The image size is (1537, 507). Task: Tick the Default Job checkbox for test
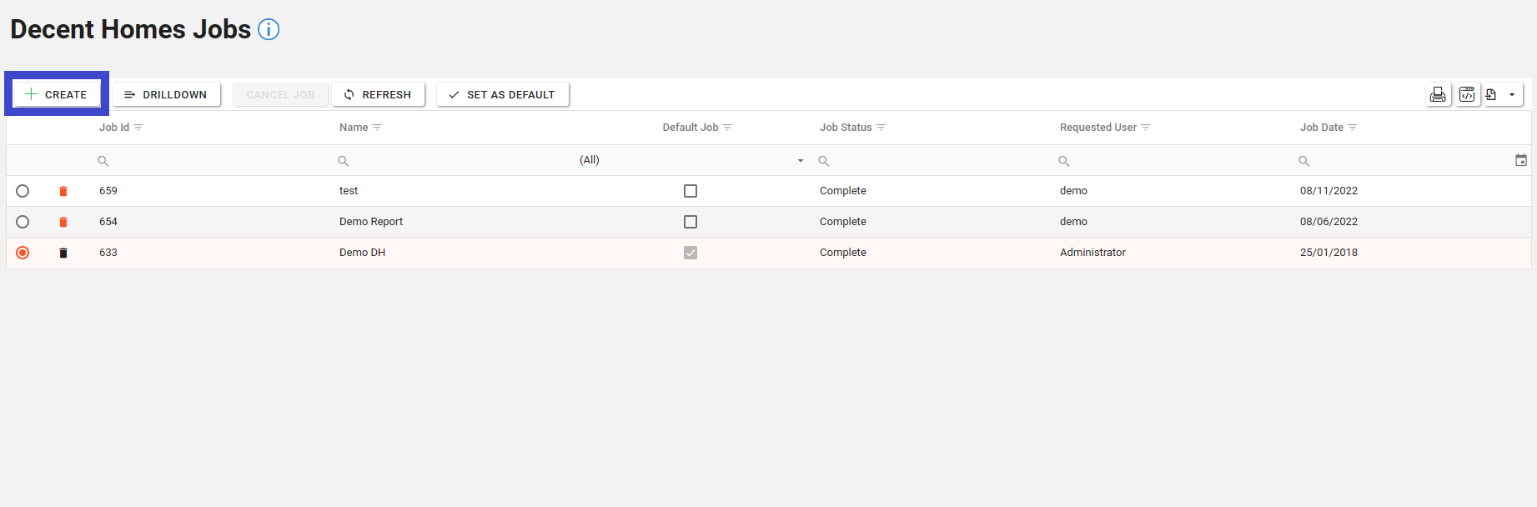(x=691, y=191)
